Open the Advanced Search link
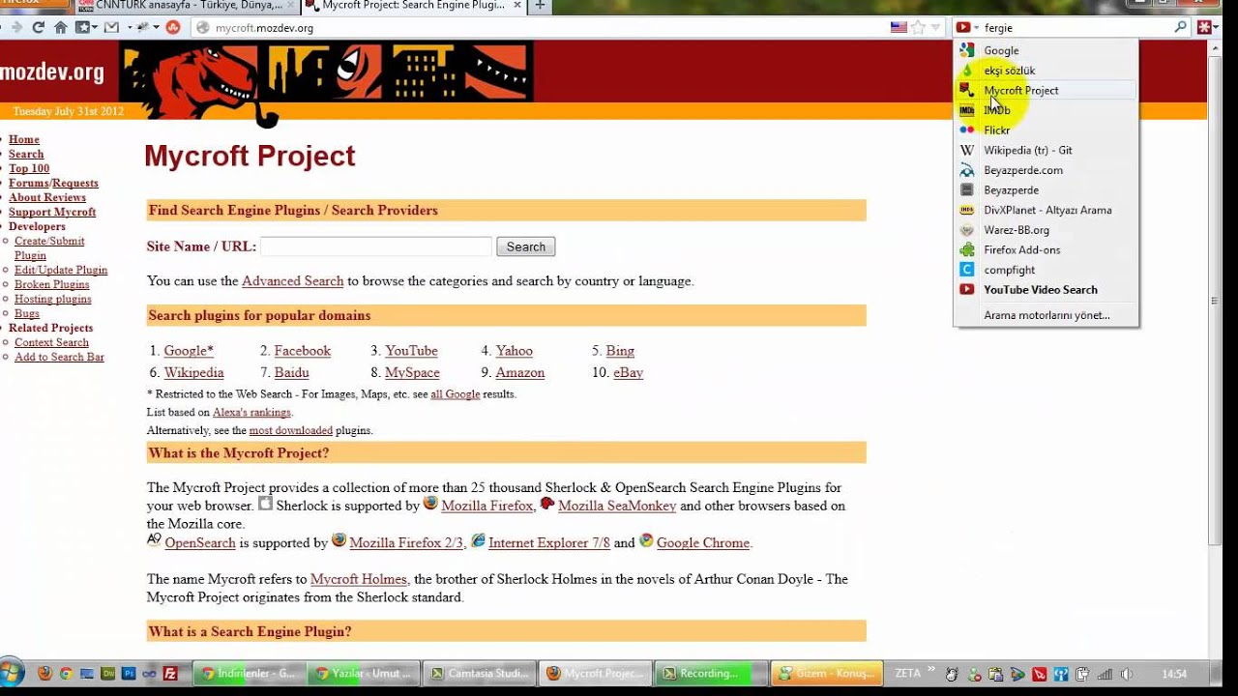1238x696 pixels. tap(293, 281)
